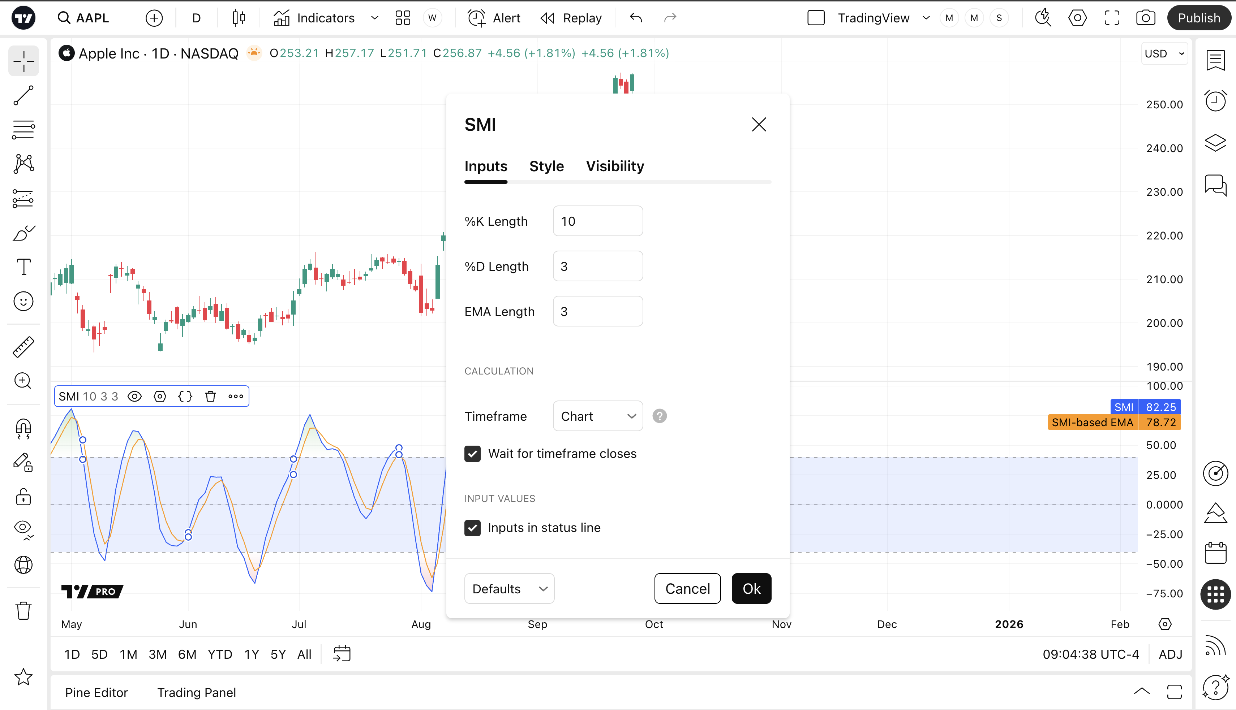The image size is (1236, 710).
Task: Switch to the Style tab
Action: click(x=546, y=166)
